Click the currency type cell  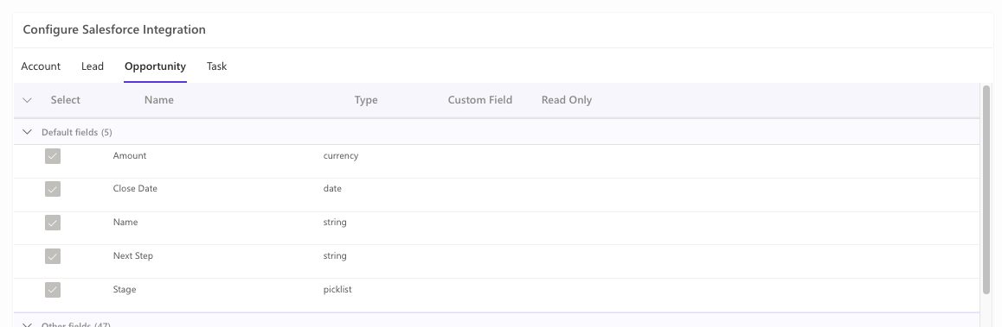[341, 155]
